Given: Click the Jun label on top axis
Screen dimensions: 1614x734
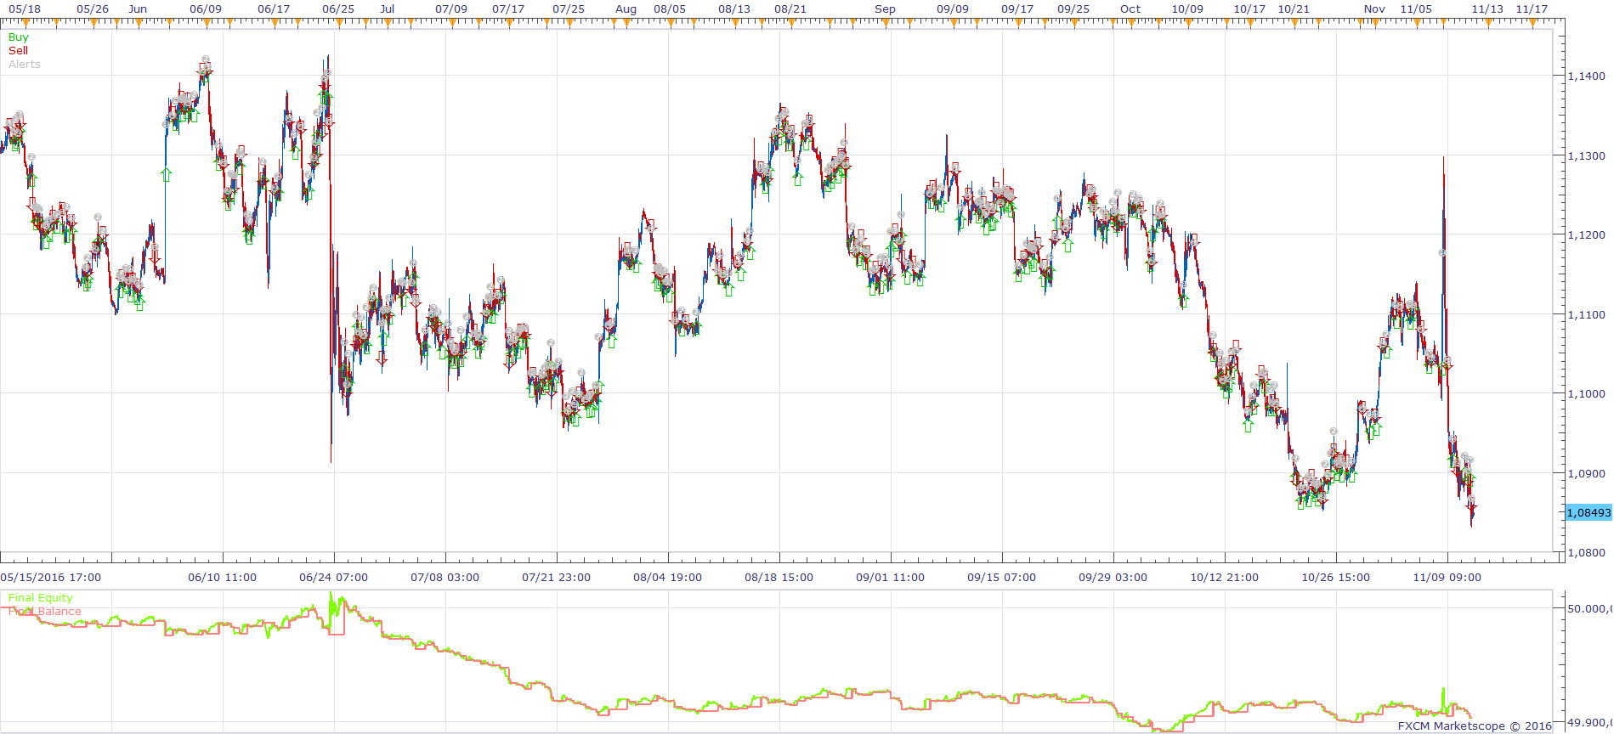Looking at the screenshot, I should click(x=138, y=9).
